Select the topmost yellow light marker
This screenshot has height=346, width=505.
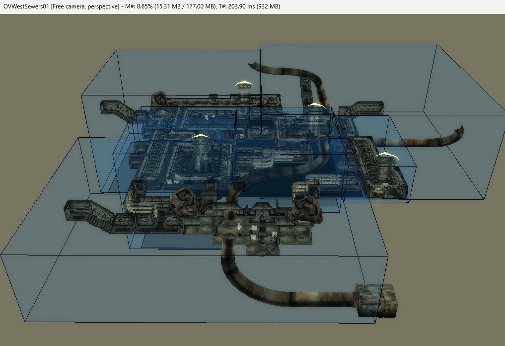pos(244,83)
